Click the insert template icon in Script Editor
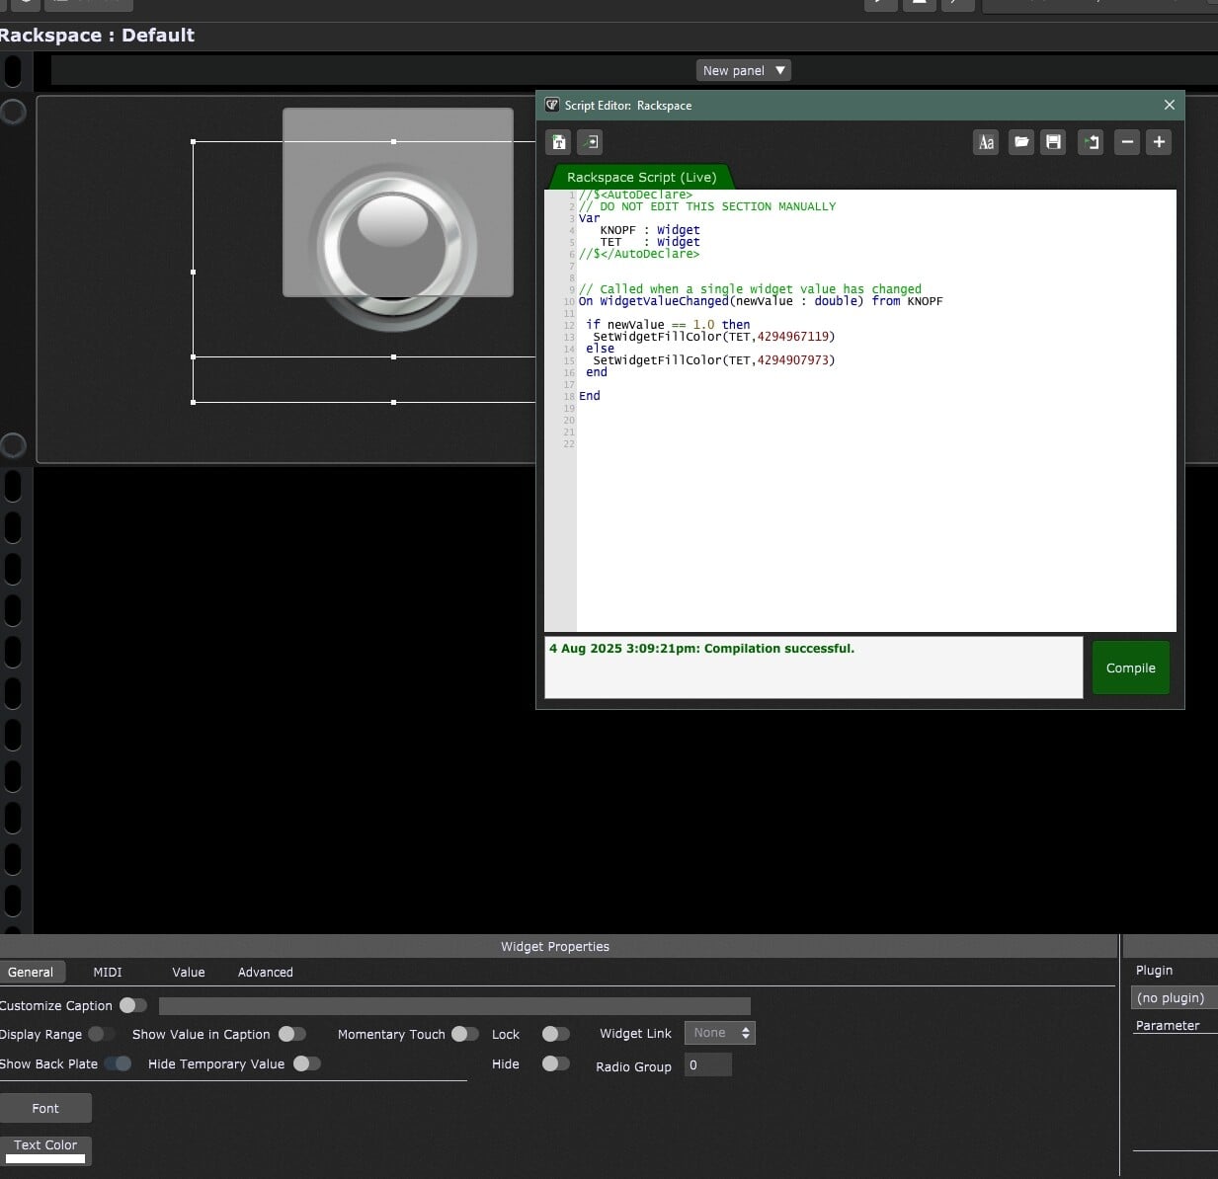1218x1179 pixels. [559, 142]
